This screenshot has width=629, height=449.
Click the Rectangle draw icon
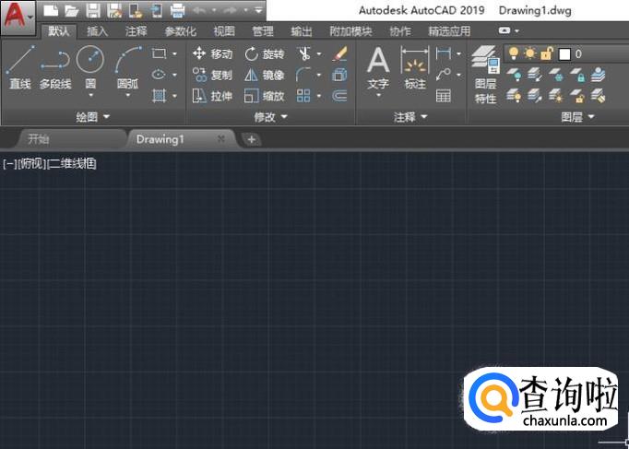159,53
